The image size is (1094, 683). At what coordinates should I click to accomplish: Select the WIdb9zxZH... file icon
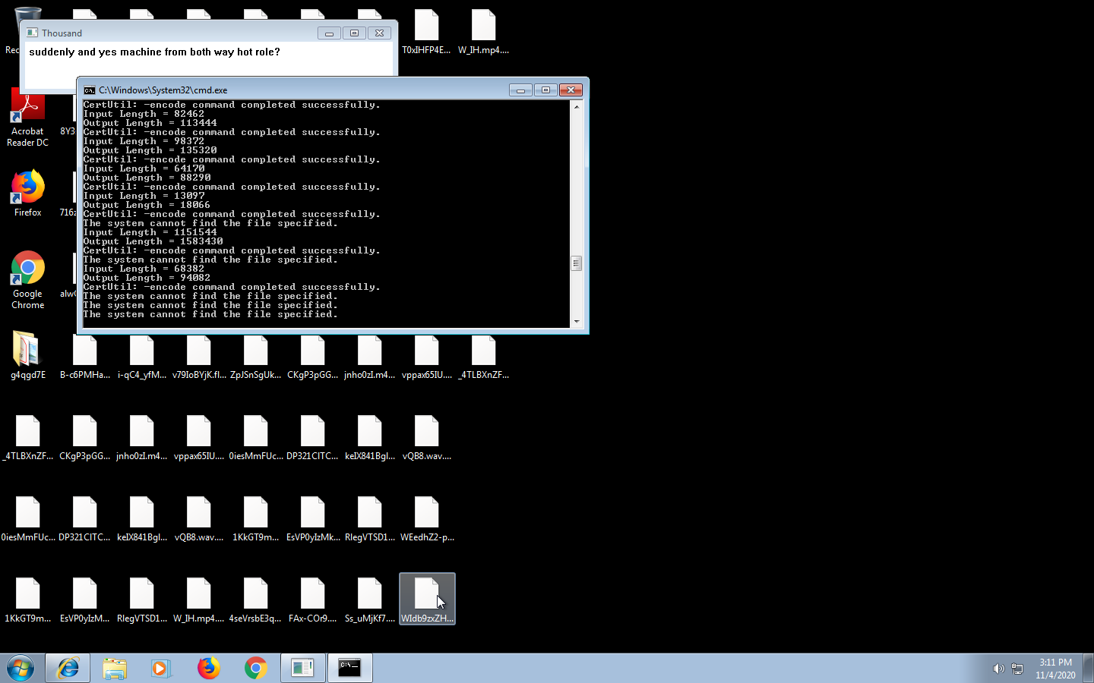[x=427, y=600]
